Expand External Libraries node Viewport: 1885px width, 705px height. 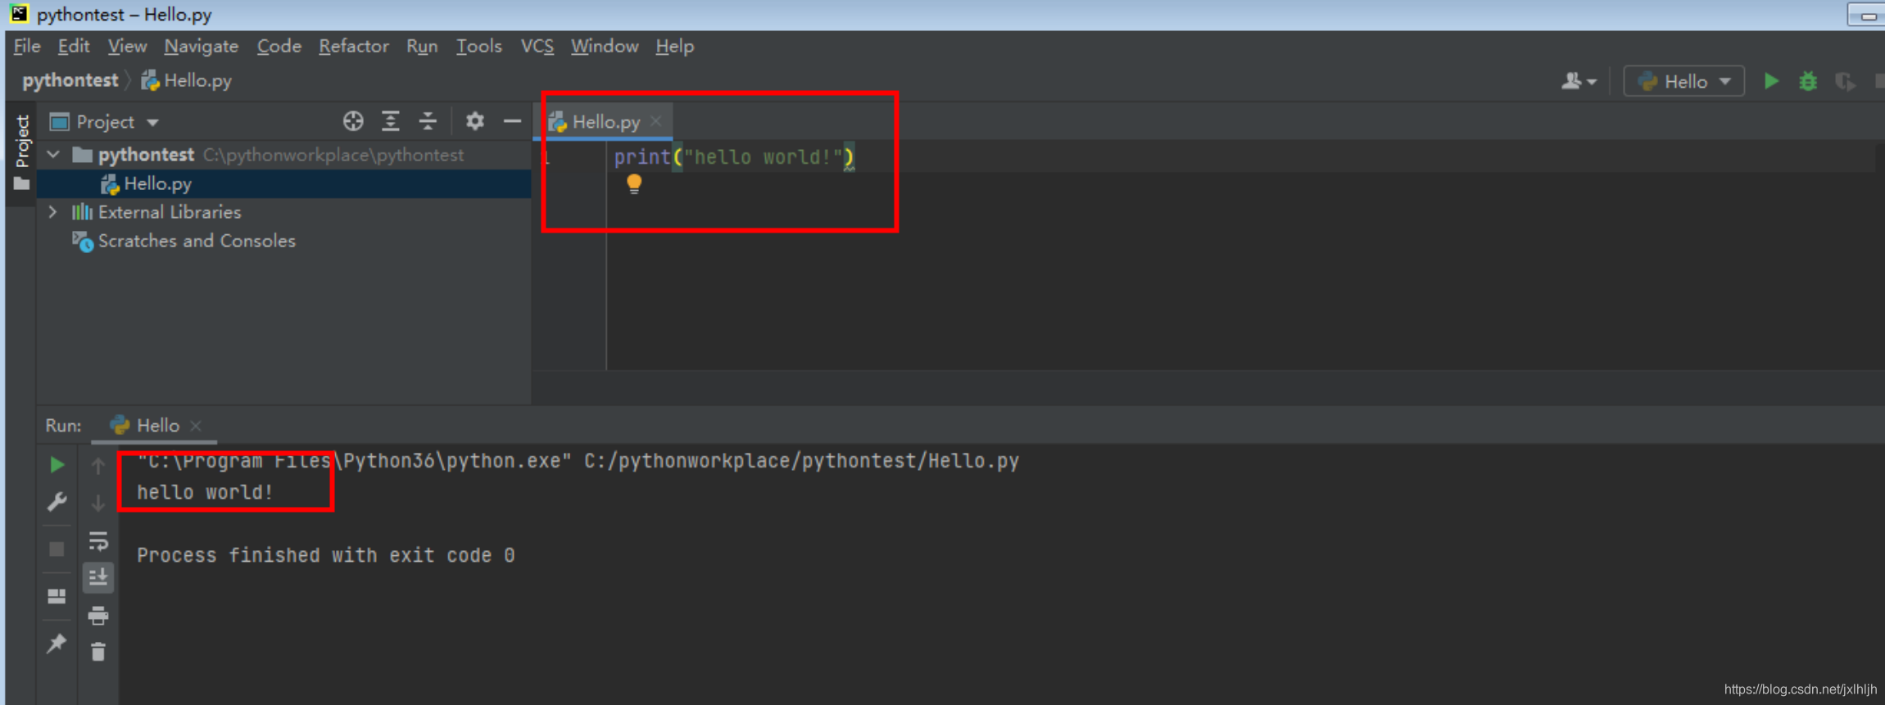click(53, 211)
